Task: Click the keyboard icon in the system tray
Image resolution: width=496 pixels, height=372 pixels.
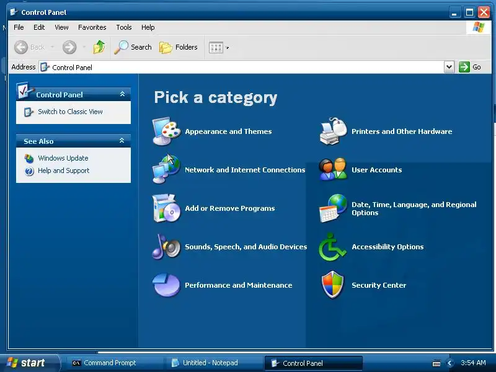Action: (436, 363)
